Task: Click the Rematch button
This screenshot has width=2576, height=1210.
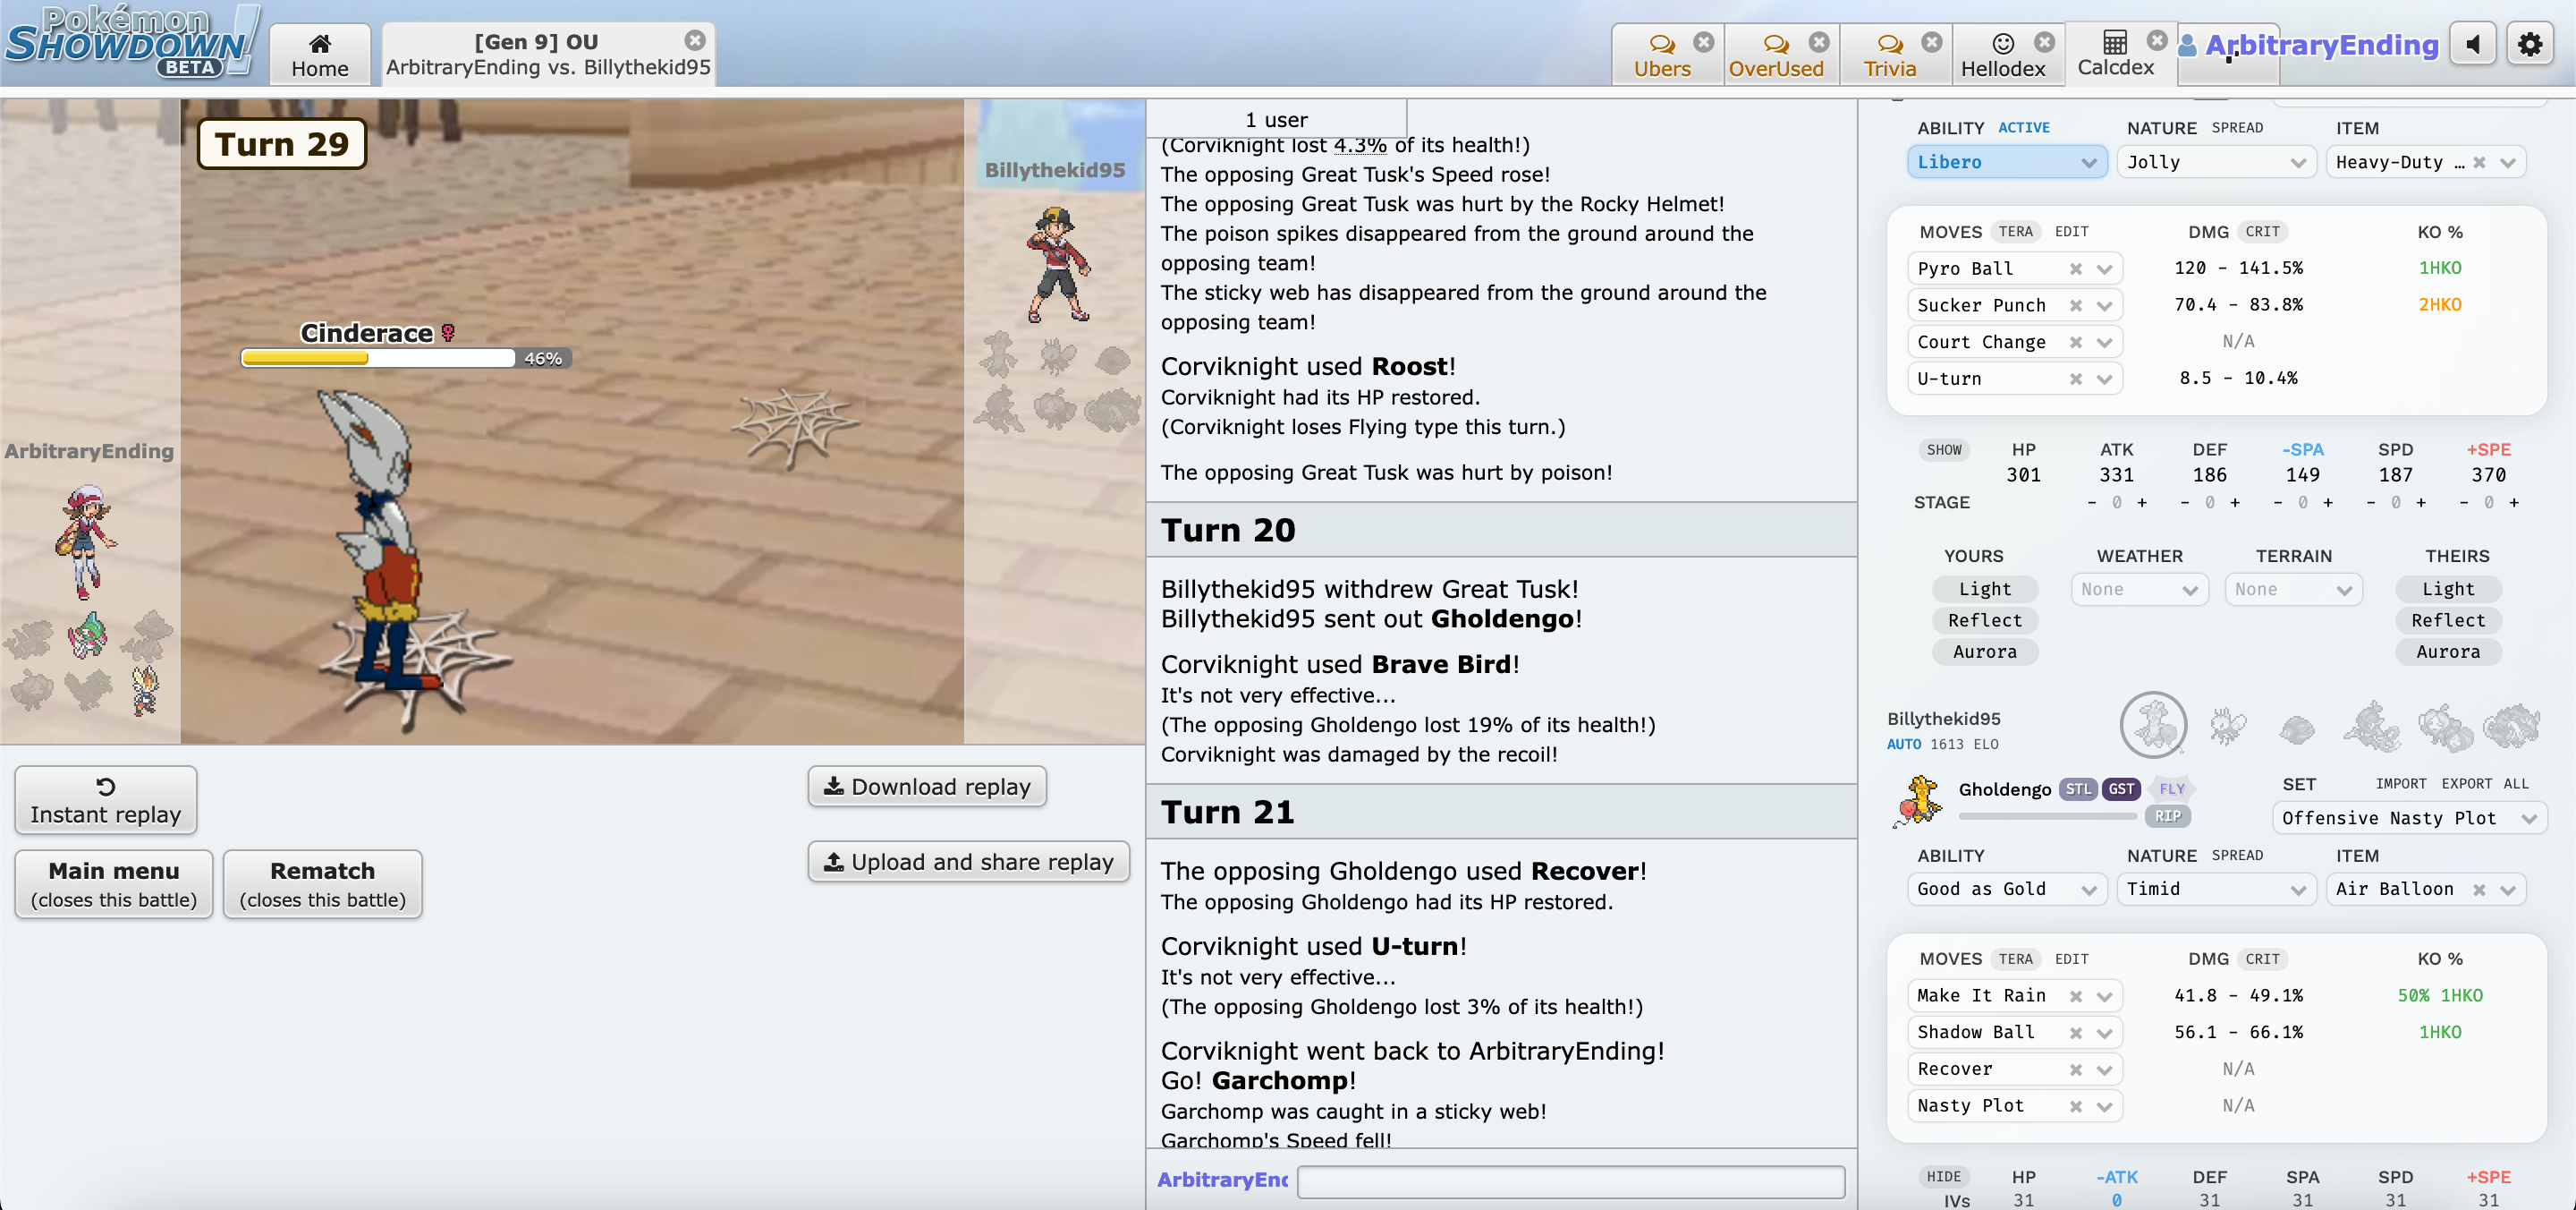Action: point(322,883)
